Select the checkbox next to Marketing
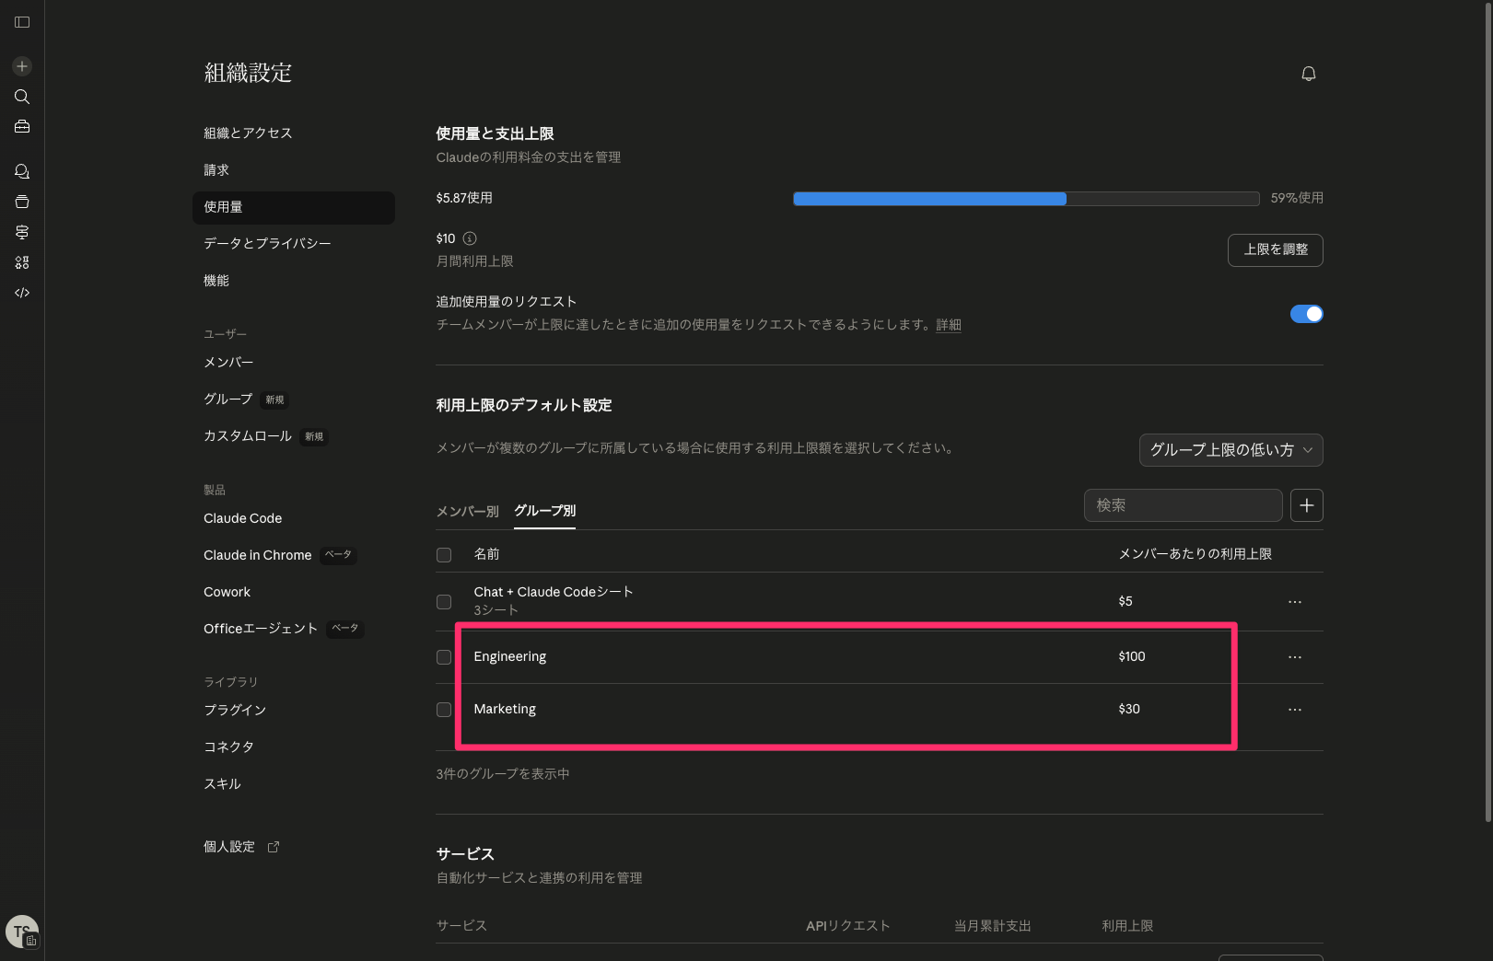 point(444,709)
